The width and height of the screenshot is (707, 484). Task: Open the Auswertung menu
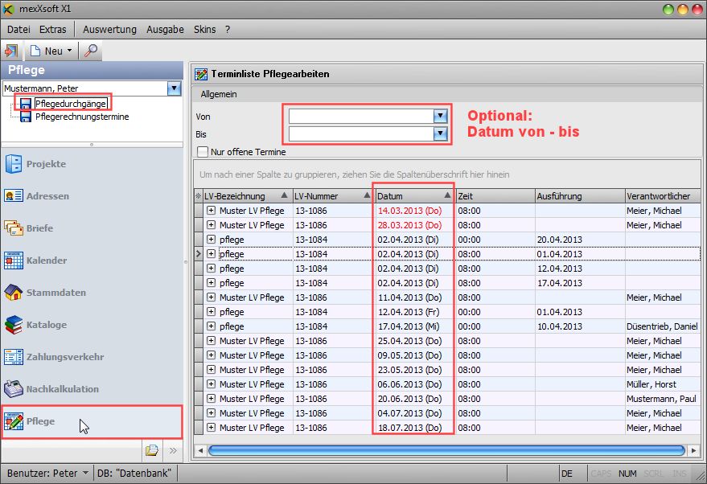click(109, 29)
